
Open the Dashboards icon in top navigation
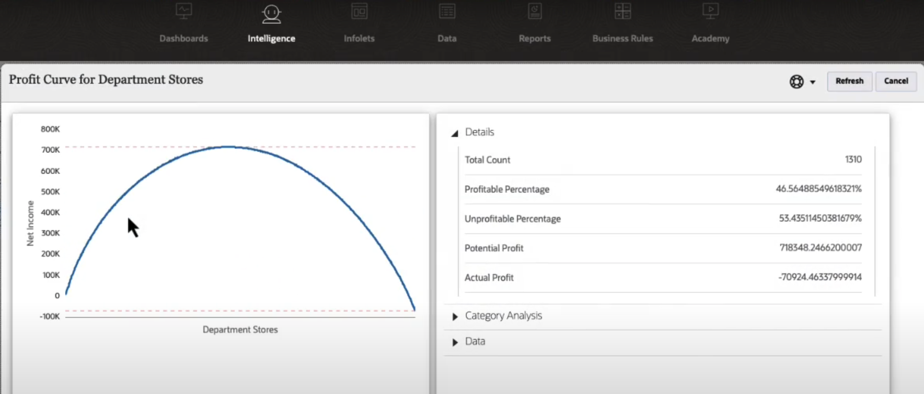[x=183, y=12]
